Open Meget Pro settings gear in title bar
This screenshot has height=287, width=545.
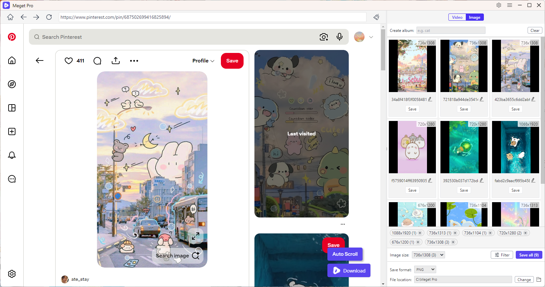point(499,5)
